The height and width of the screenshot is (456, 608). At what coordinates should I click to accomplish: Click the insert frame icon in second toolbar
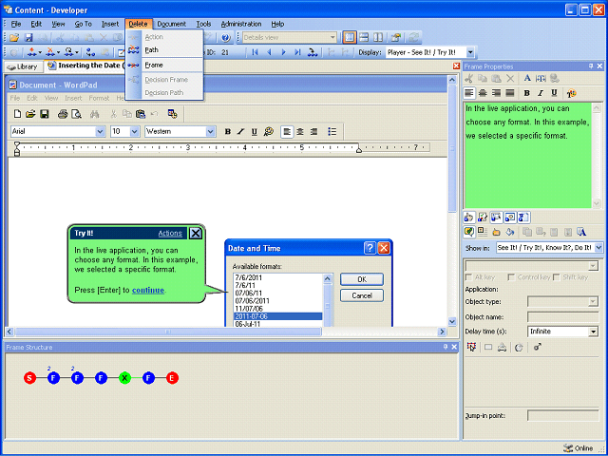[32, 52]
